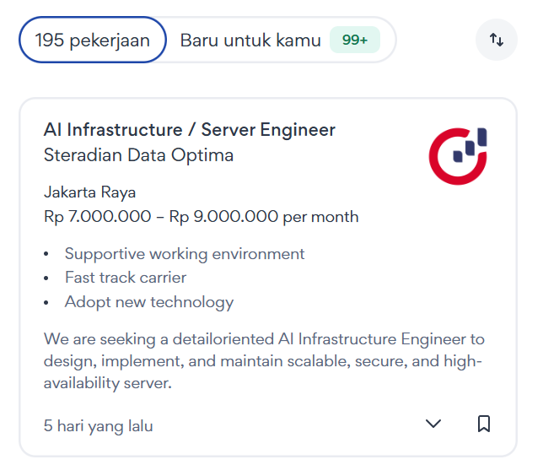543x465 pixels.
Task: Click the Rp 7.000.000 minimum salary
Action: [99, 217]
